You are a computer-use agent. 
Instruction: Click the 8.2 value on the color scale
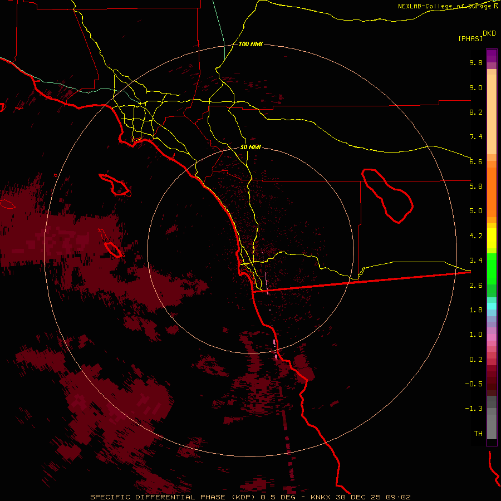pyautogui.click(x=476, y=112)
